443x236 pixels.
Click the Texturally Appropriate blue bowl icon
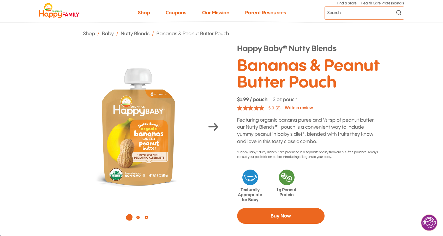tap(250, 177)
